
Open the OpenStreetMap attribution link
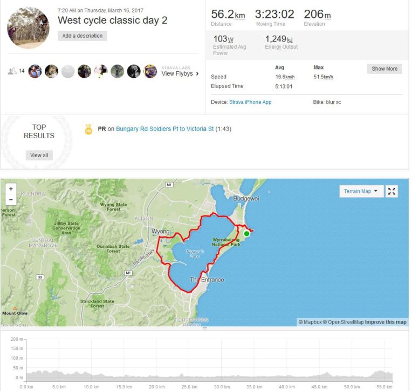(x=344, y=322)
